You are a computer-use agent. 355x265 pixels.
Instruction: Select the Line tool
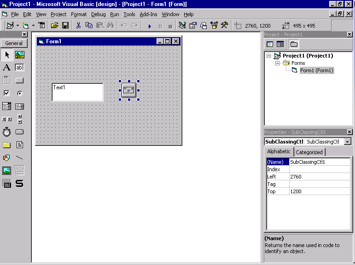pos(20,158)
